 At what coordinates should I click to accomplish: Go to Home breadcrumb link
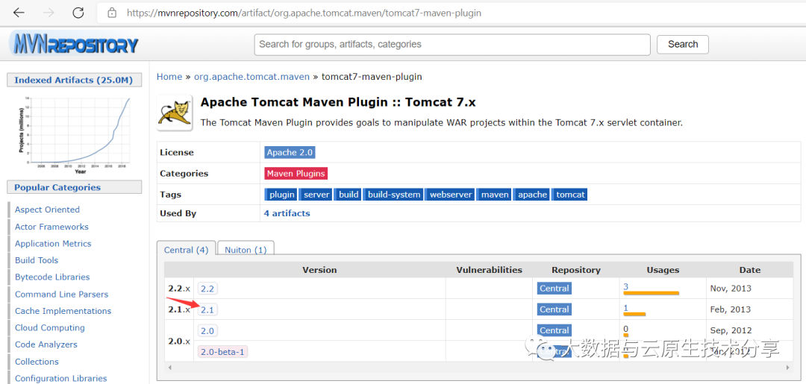pos(169,77)
